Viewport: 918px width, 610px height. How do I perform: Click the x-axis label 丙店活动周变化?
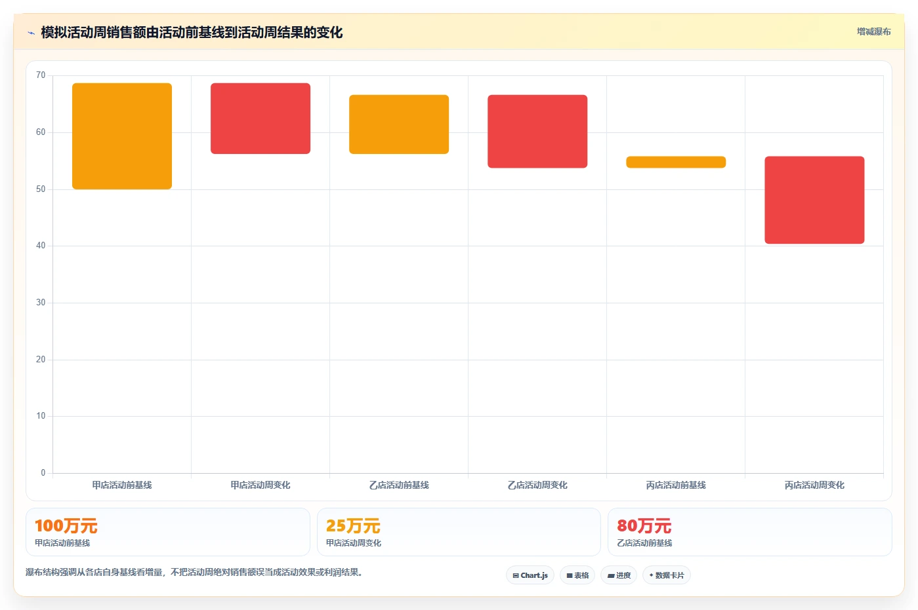pos(814,486)
